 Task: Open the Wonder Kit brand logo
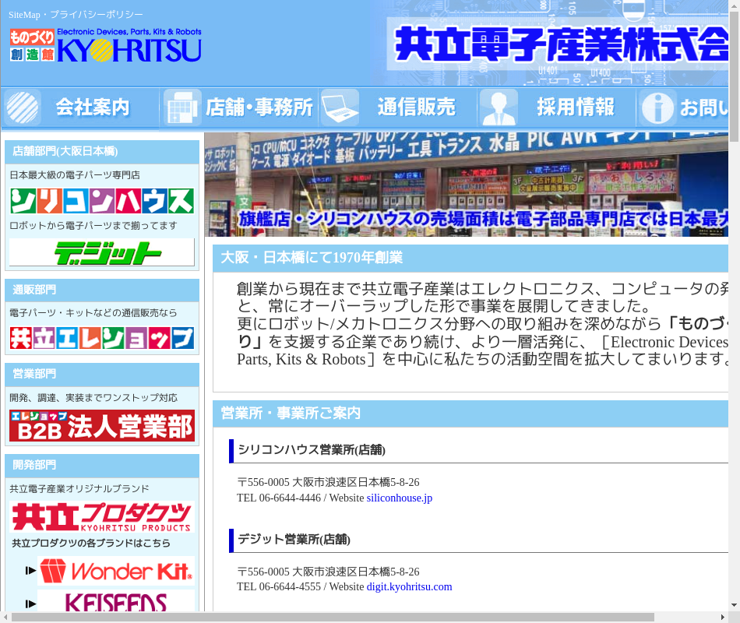click(x=115, y=571)
